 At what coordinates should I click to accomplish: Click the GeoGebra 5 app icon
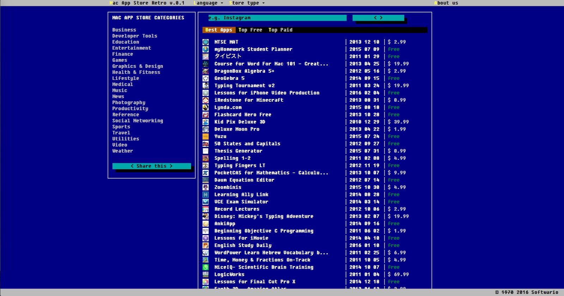pyautogui.click(x=206, y=78)
